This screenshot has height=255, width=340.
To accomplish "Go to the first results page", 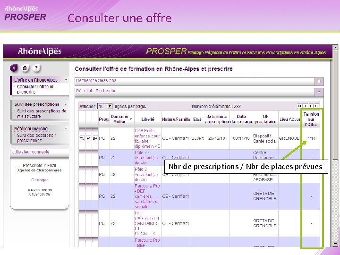I will point(300,106).
